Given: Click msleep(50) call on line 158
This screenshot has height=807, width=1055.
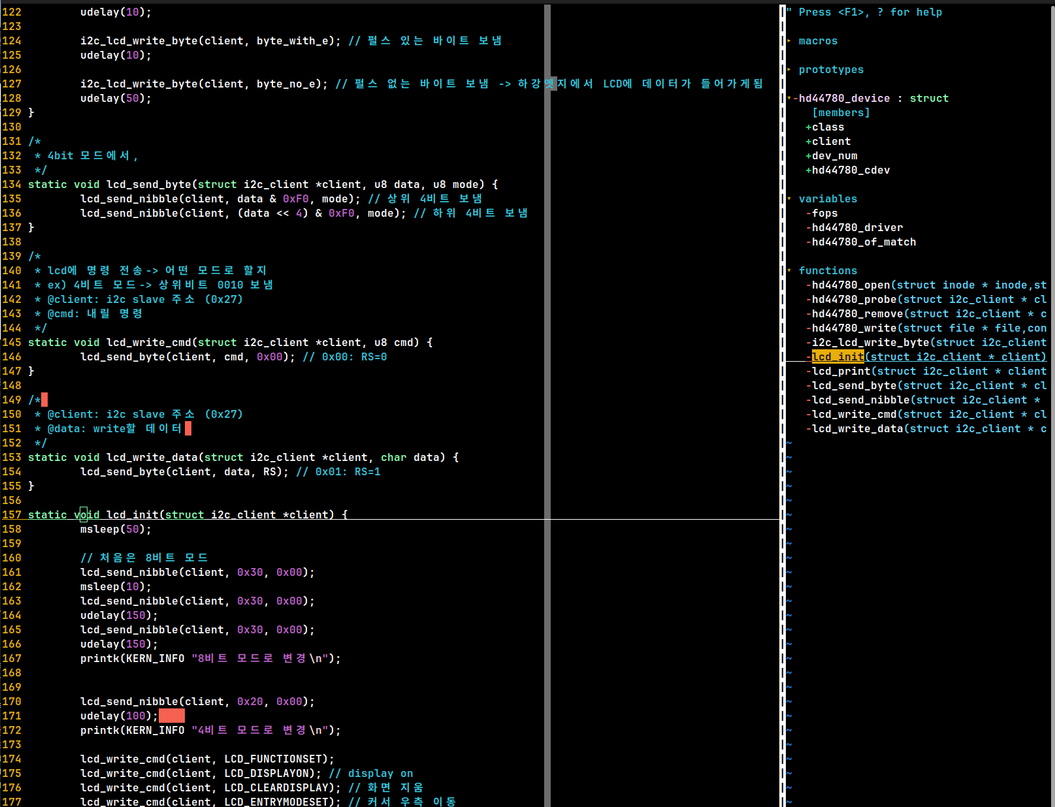Looking at the screenshot, I should tap(116, 529).
